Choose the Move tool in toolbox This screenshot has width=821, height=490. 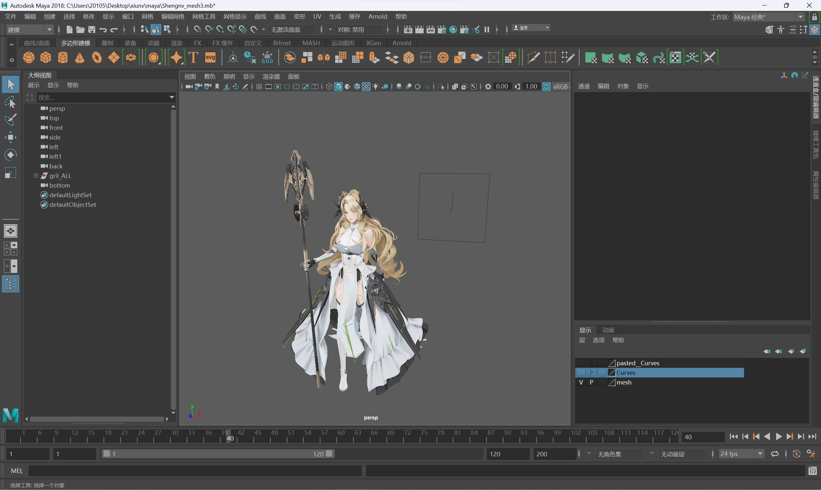(11, 137)
